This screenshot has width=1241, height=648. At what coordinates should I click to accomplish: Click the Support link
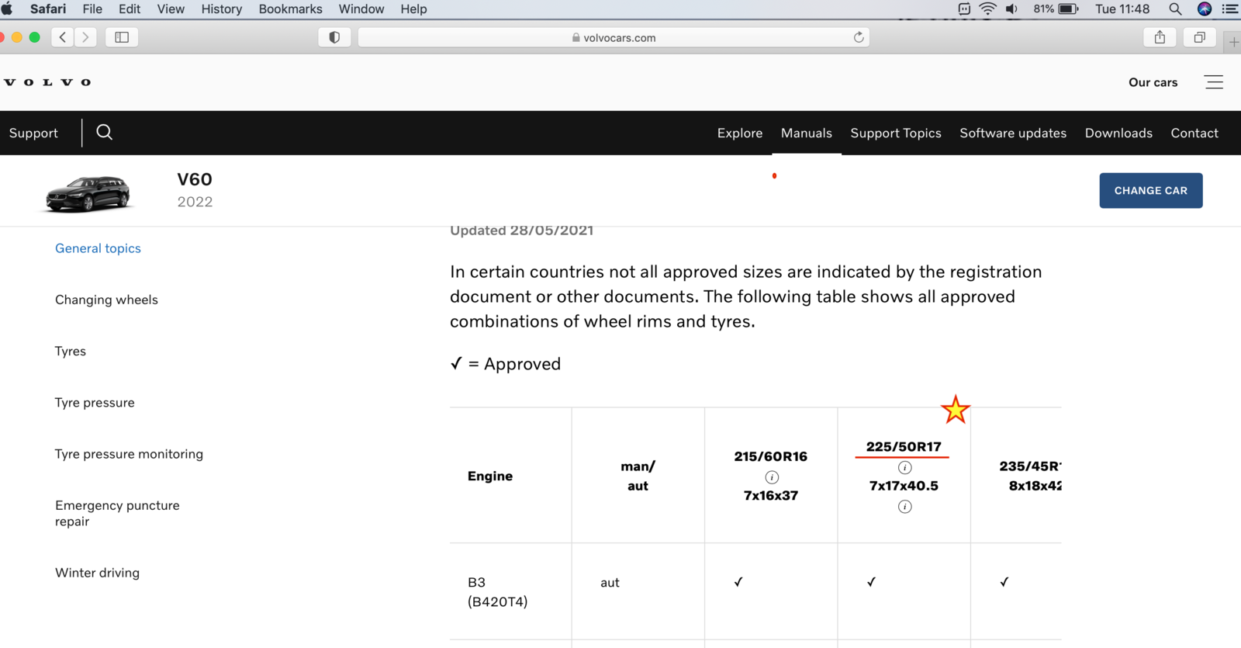tap(33, 133)
